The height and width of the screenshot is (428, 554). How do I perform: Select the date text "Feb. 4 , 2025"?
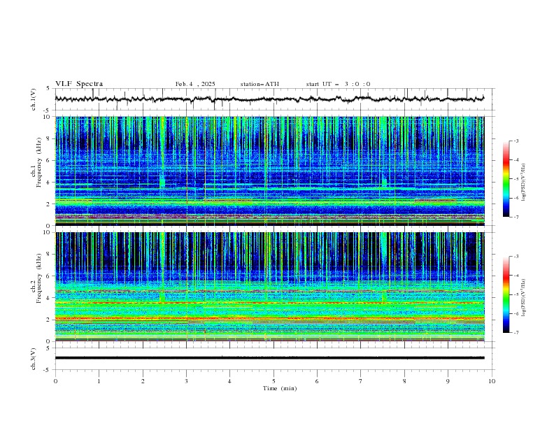[195, 84]
